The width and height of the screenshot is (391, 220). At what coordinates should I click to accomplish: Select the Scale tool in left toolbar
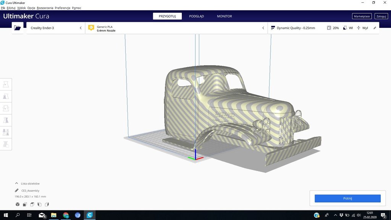pyautogui.click(x=6, y=96)
